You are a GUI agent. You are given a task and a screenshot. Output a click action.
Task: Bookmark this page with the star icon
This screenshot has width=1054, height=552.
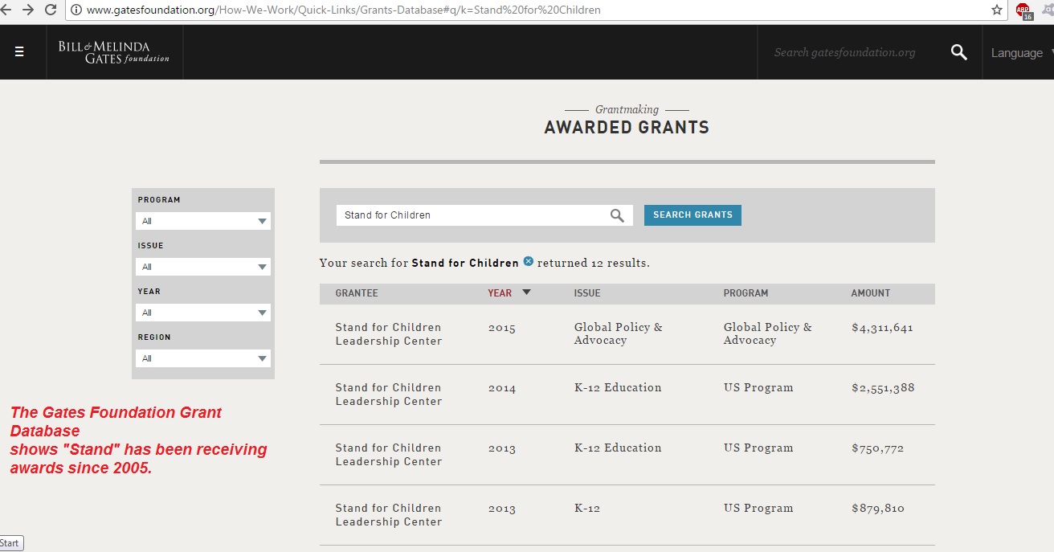(997, 10)
